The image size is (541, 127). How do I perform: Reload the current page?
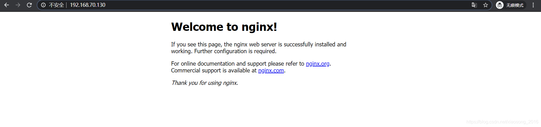coord(29,5)
